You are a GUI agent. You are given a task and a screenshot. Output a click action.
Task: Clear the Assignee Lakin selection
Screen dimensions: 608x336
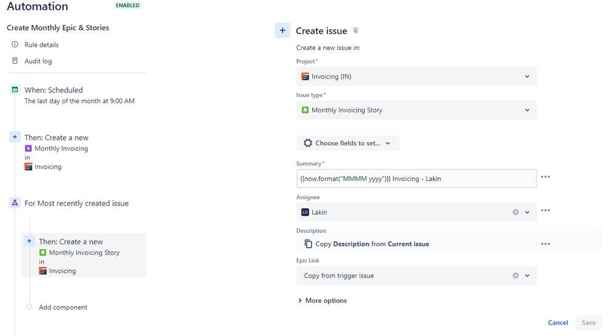[515, 213]
